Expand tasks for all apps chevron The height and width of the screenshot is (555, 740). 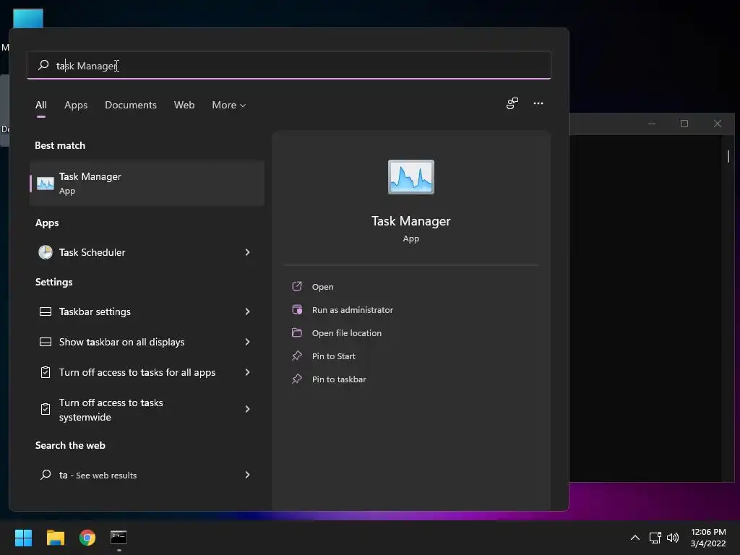coord(247,372)
